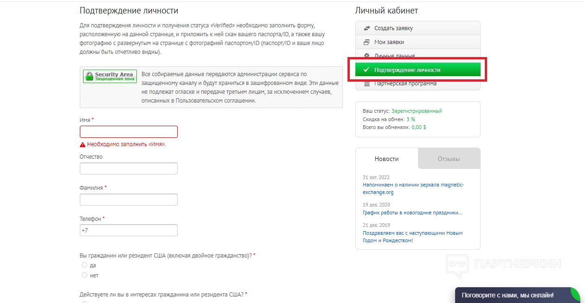Click the red warning triangle error icon
Viewport: 585px width, 303px height.
tap(83, 145)
